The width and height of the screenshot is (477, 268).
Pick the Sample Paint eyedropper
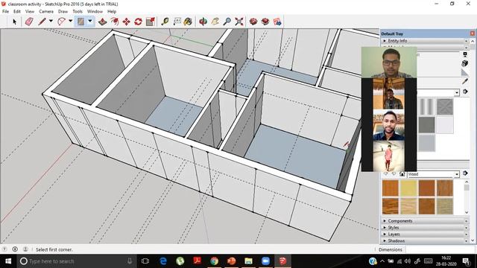(x=465, y=81)
